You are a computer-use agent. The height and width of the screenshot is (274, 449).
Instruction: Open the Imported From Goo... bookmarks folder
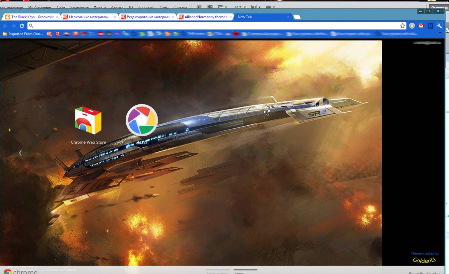pos(22,34)
